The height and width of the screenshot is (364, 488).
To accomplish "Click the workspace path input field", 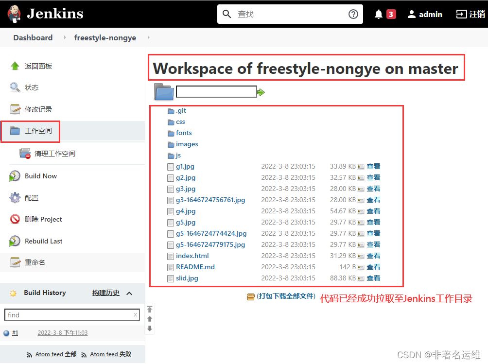I will [x=216, y=92].
